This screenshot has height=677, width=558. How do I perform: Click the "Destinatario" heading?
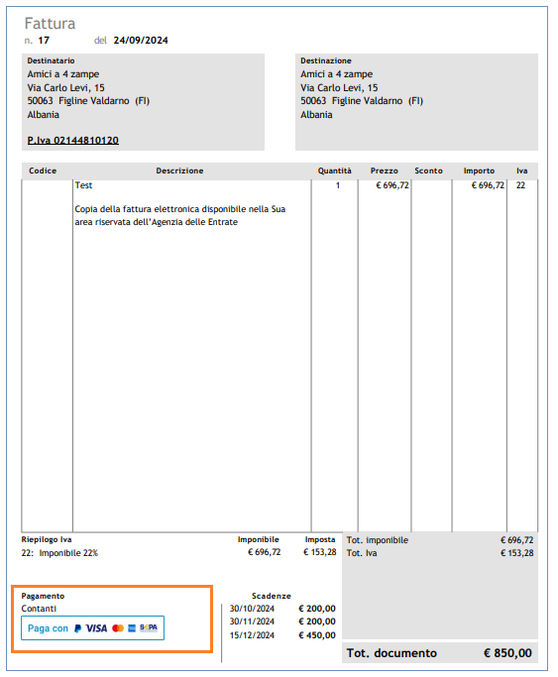(x=51, y=60)
